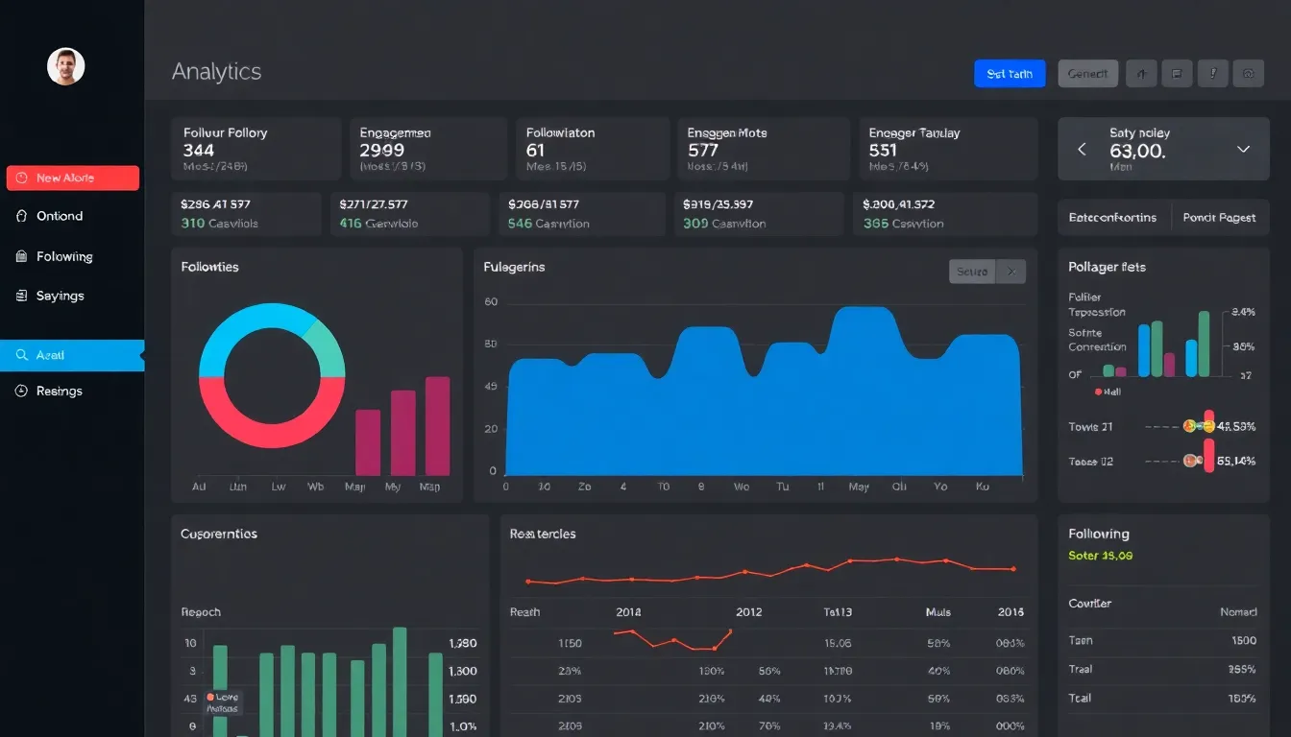This screenshot has width=1291, height=737.
Task: Click the clipboard icon next to Folowiing
Action: click(x=22, y=257)
